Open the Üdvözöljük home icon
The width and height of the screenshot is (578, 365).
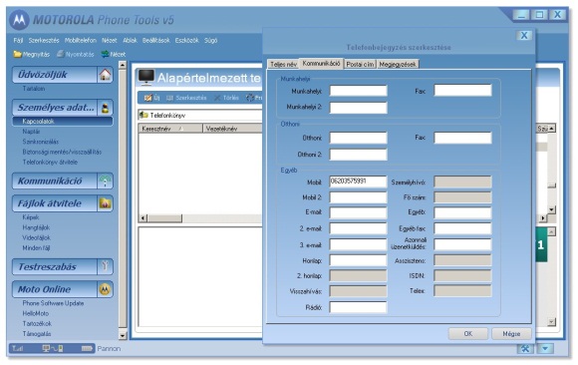pos(105,75)
